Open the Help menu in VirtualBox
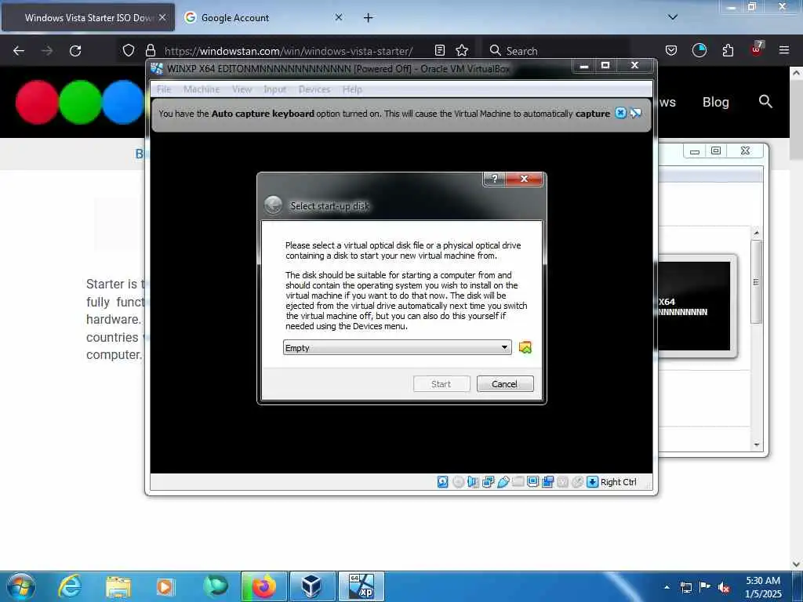 click(x=352, y=89)
